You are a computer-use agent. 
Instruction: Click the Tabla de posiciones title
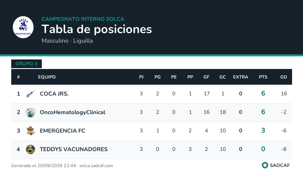click(x=97, y=29)
